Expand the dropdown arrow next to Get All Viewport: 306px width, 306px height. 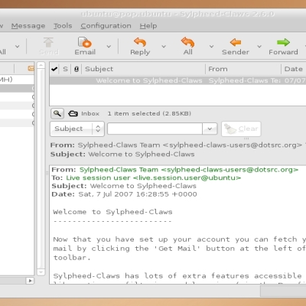[x=17, y=47]
